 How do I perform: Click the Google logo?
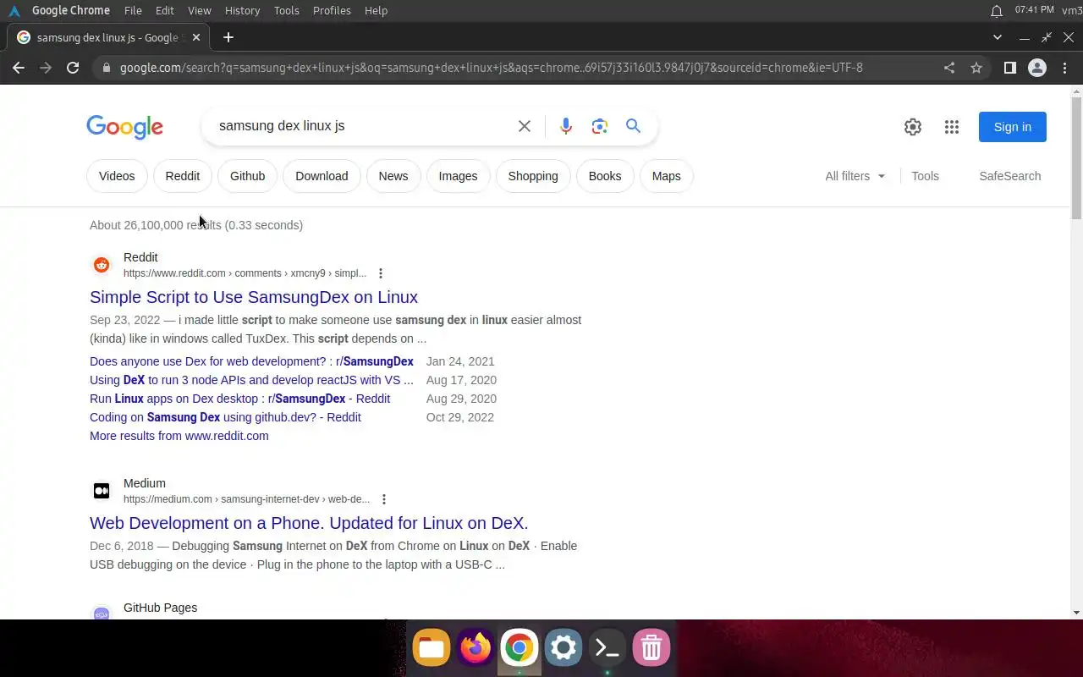click(124, 127)
